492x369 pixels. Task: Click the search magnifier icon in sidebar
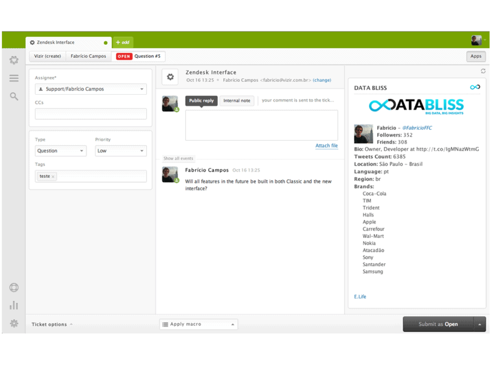point(14,97)
